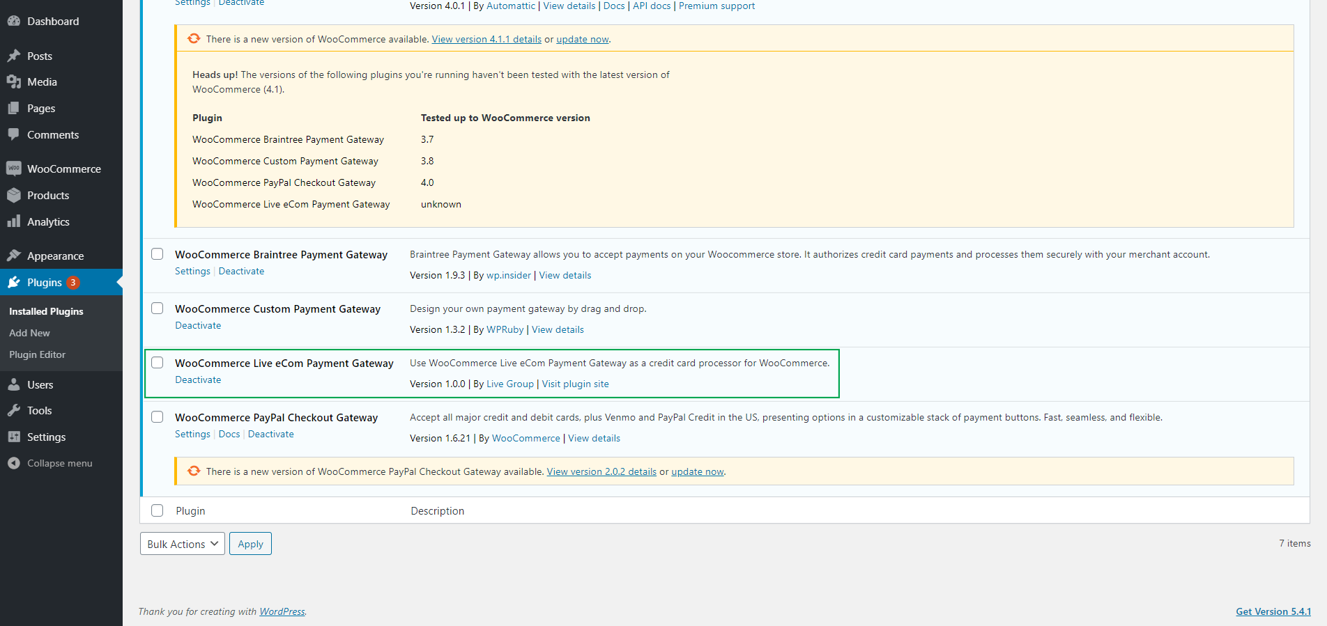Image resolution: width=1327 pixels, height=626 pixels.
Task: Click the Users person icon
Action: tap(14, 384)
